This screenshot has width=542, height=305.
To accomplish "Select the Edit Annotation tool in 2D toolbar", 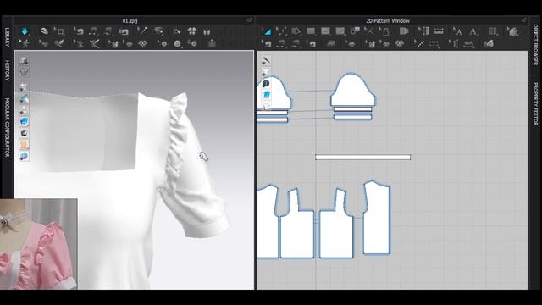I will coord(457,31).
